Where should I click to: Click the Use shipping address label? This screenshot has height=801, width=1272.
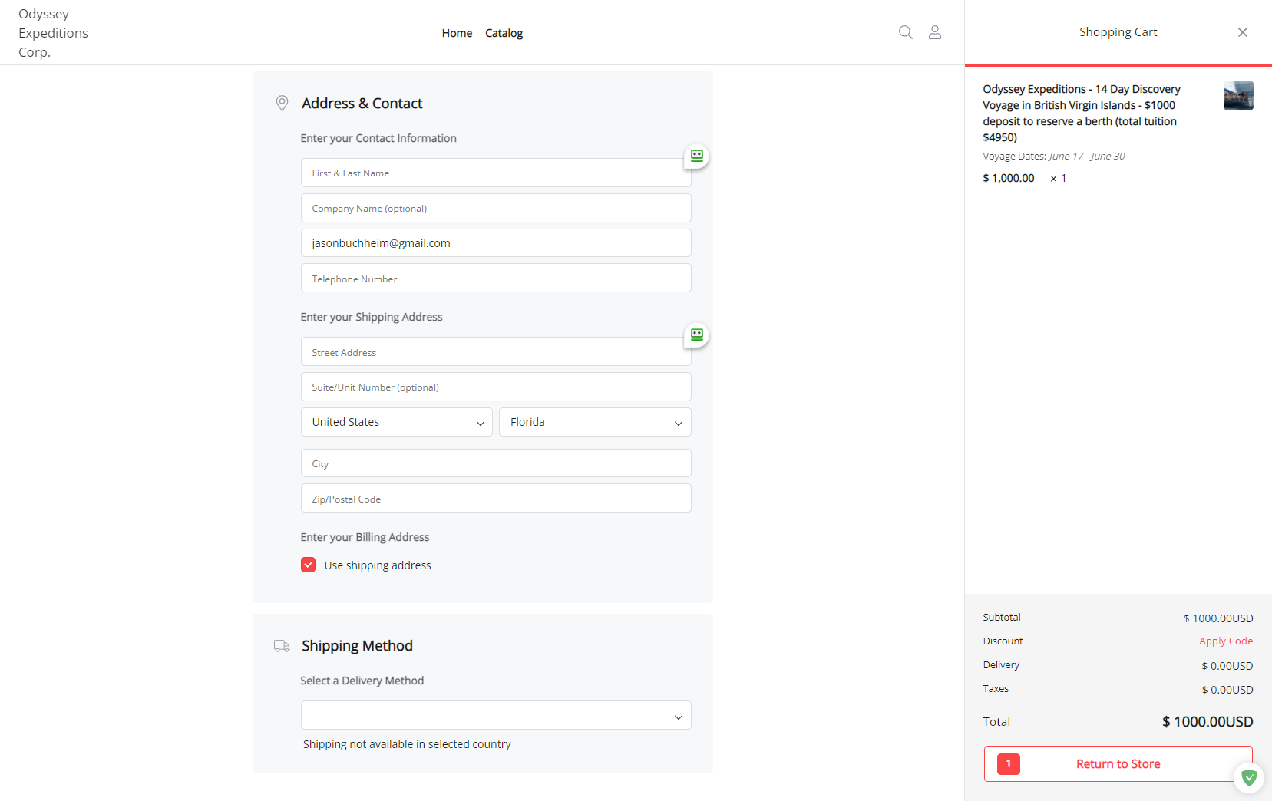378,565
